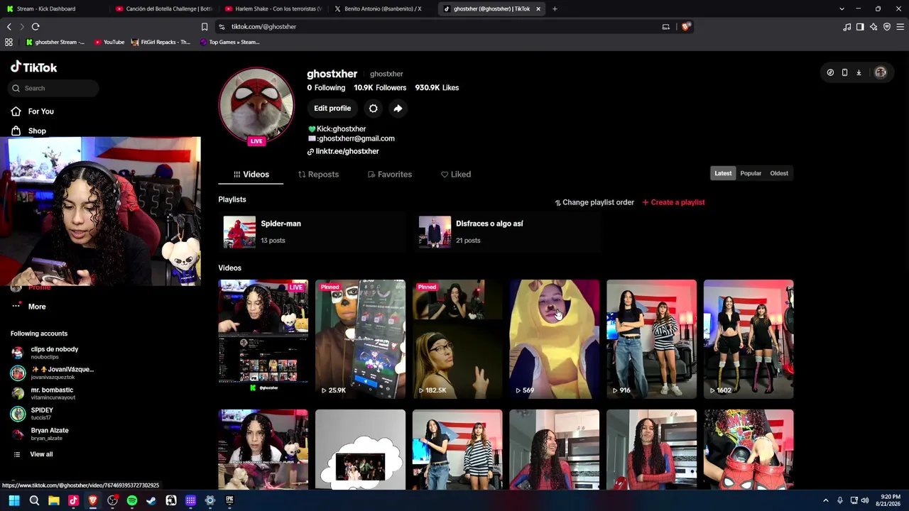Switch to the Favorites tab
Image resolution: width=909 pixels, height=511 pixels.
[390, 175]
